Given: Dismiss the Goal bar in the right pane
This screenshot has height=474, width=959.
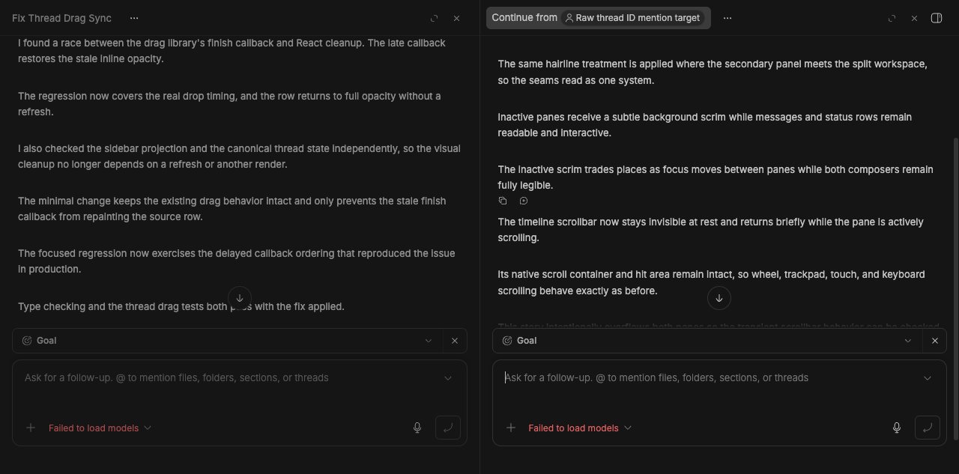Looking at the screenshot, I should [934, 341].
